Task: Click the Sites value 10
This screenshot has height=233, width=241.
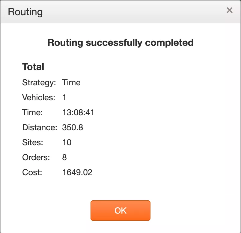Action: click(x=67, y=142)
